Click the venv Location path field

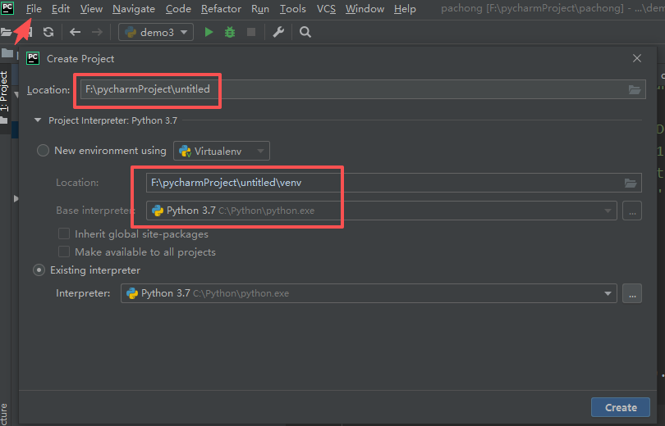(x=393, y=183)
